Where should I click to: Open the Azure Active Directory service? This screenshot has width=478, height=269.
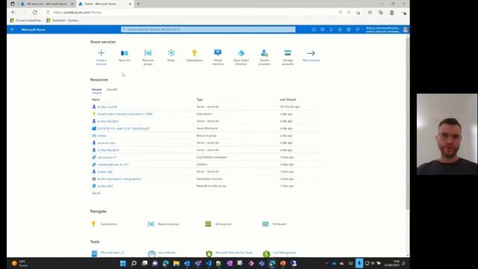[241, 57]
